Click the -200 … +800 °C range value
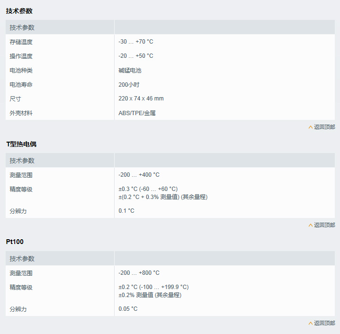The height and width of the screenshot is (334, 340). [x=139, y=273]
